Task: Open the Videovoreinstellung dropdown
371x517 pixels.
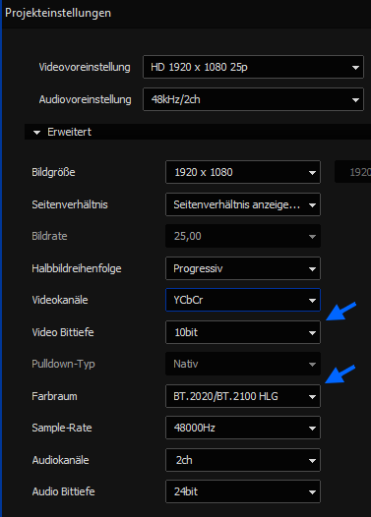Action: pyautogui.click(x=253, y=67)
